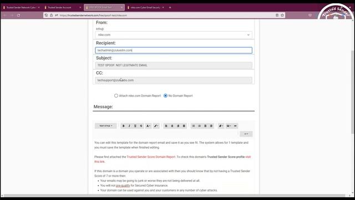Image resolution: width=355 pixels, height=200 pixels.
Task: Align message text right
Action: (178, 126)
